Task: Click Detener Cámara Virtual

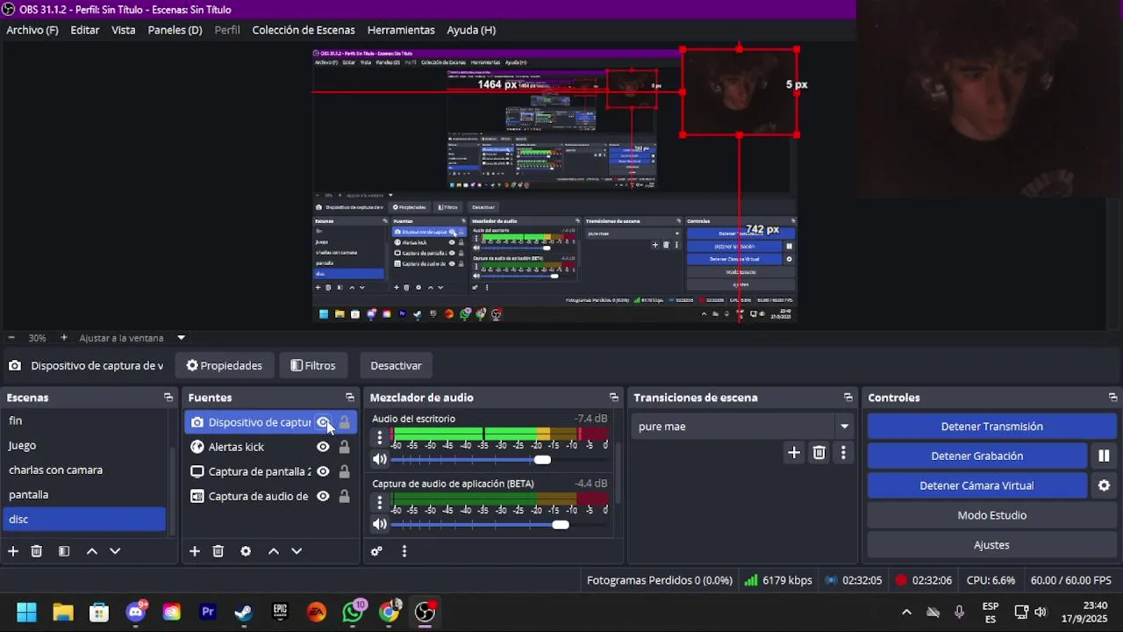Action: 976,485
